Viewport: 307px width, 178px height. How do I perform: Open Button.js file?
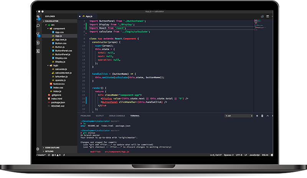pyautogui.click(x=59, y=47)
